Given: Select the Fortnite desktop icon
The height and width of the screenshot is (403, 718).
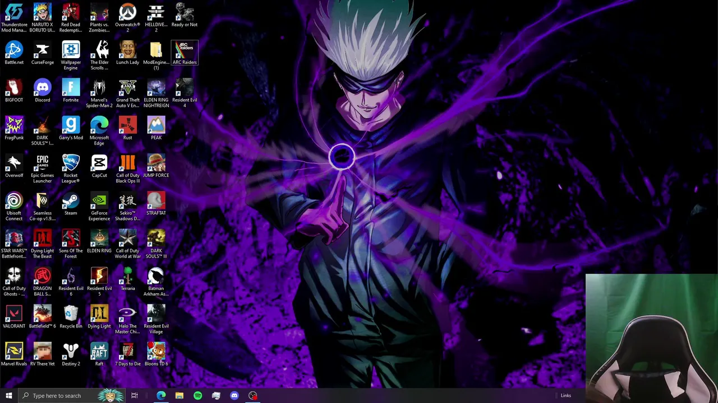Looking at the screenshot, I should 71,91.
